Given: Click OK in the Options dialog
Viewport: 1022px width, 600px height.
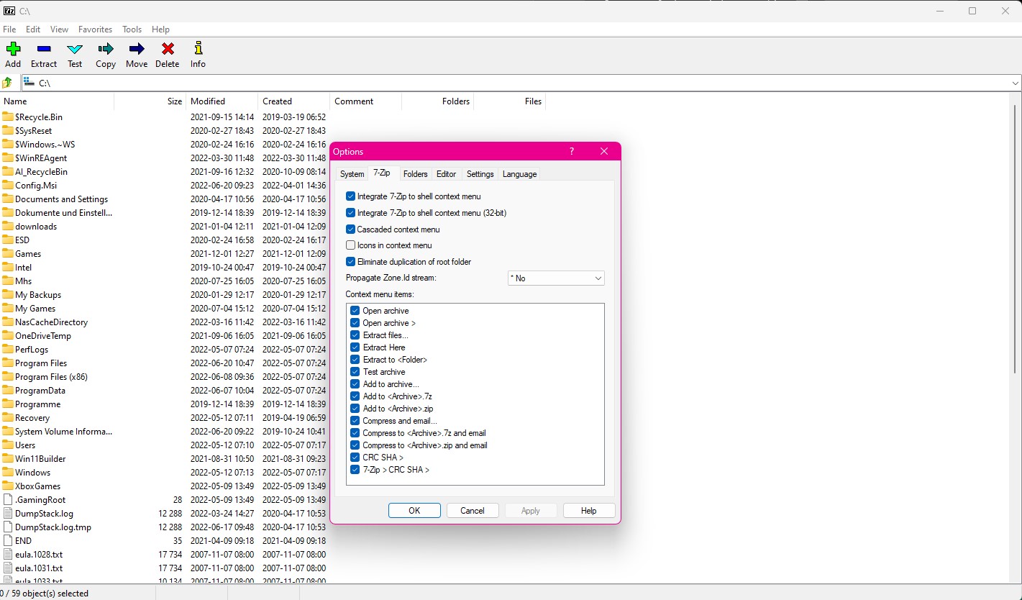Looking at the screenshot, I should (x=414, y=511).
